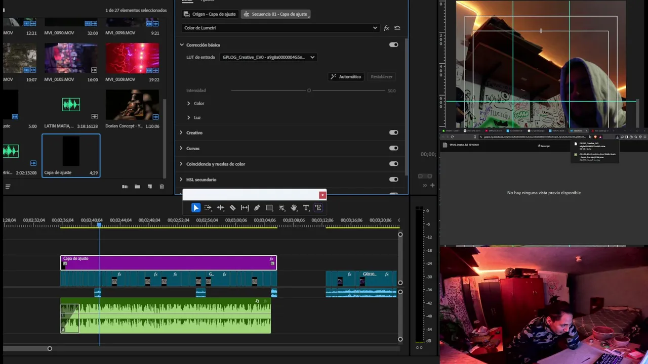Select the Type tool

(x=306, y=208)
